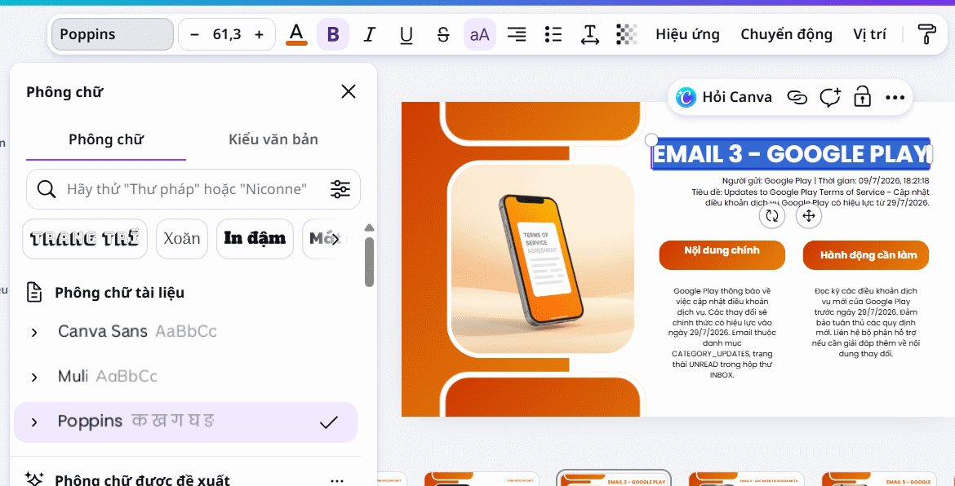The width and height of the screenshot is (955, 486).
Task: Click the copy style paint roller icon
Action: pos(927,34)
